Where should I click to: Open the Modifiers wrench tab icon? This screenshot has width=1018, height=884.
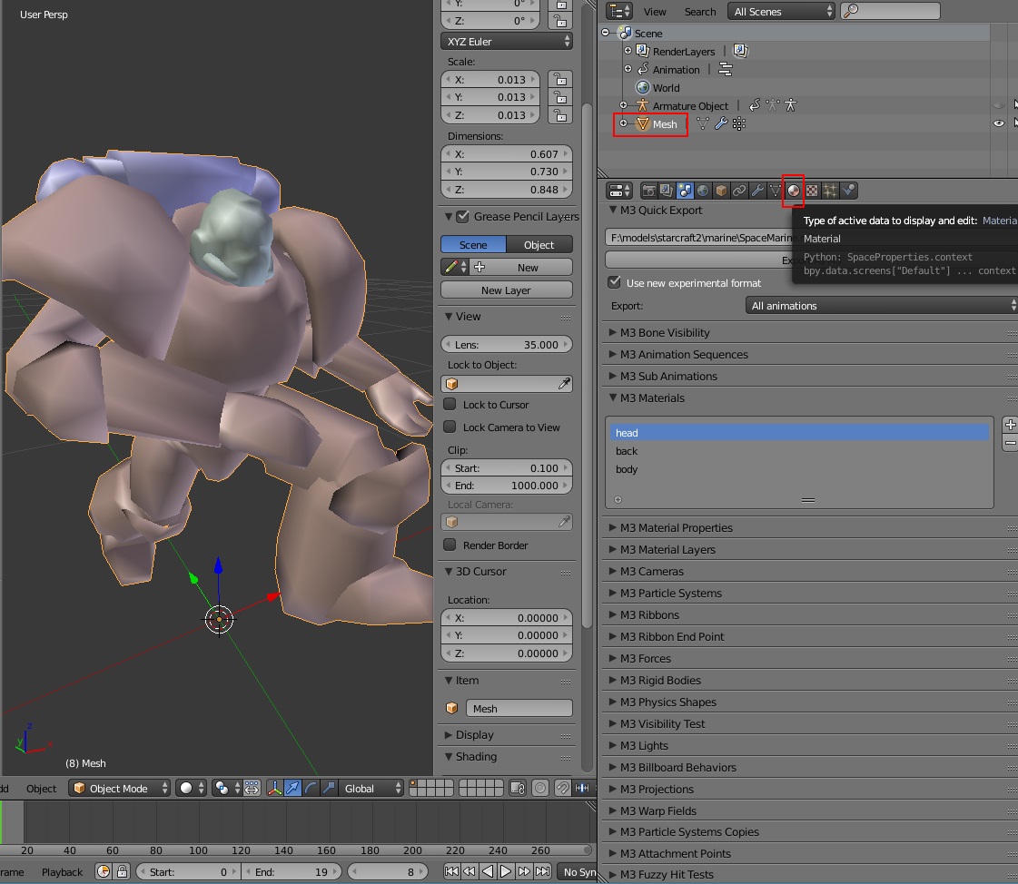757,191
